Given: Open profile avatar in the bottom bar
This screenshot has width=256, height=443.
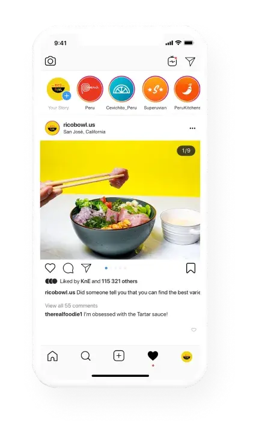Looking at the screenshot, I should [187, 356].
